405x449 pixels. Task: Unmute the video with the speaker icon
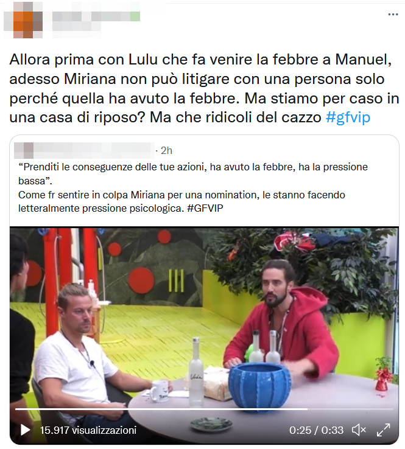click(359, 430)
